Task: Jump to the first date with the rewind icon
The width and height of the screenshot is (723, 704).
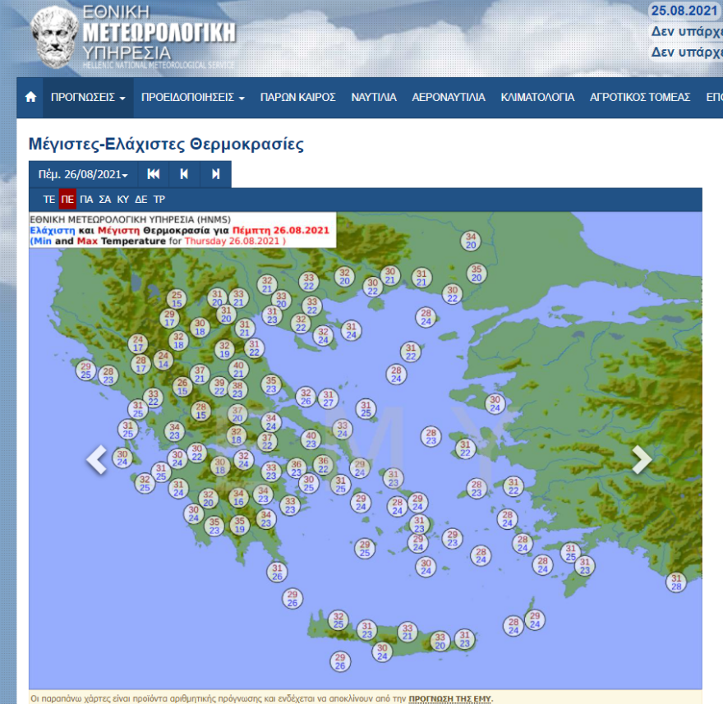Action: (152, 174)
